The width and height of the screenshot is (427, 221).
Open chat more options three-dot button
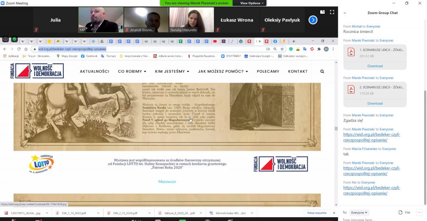[x=419, y=212]
